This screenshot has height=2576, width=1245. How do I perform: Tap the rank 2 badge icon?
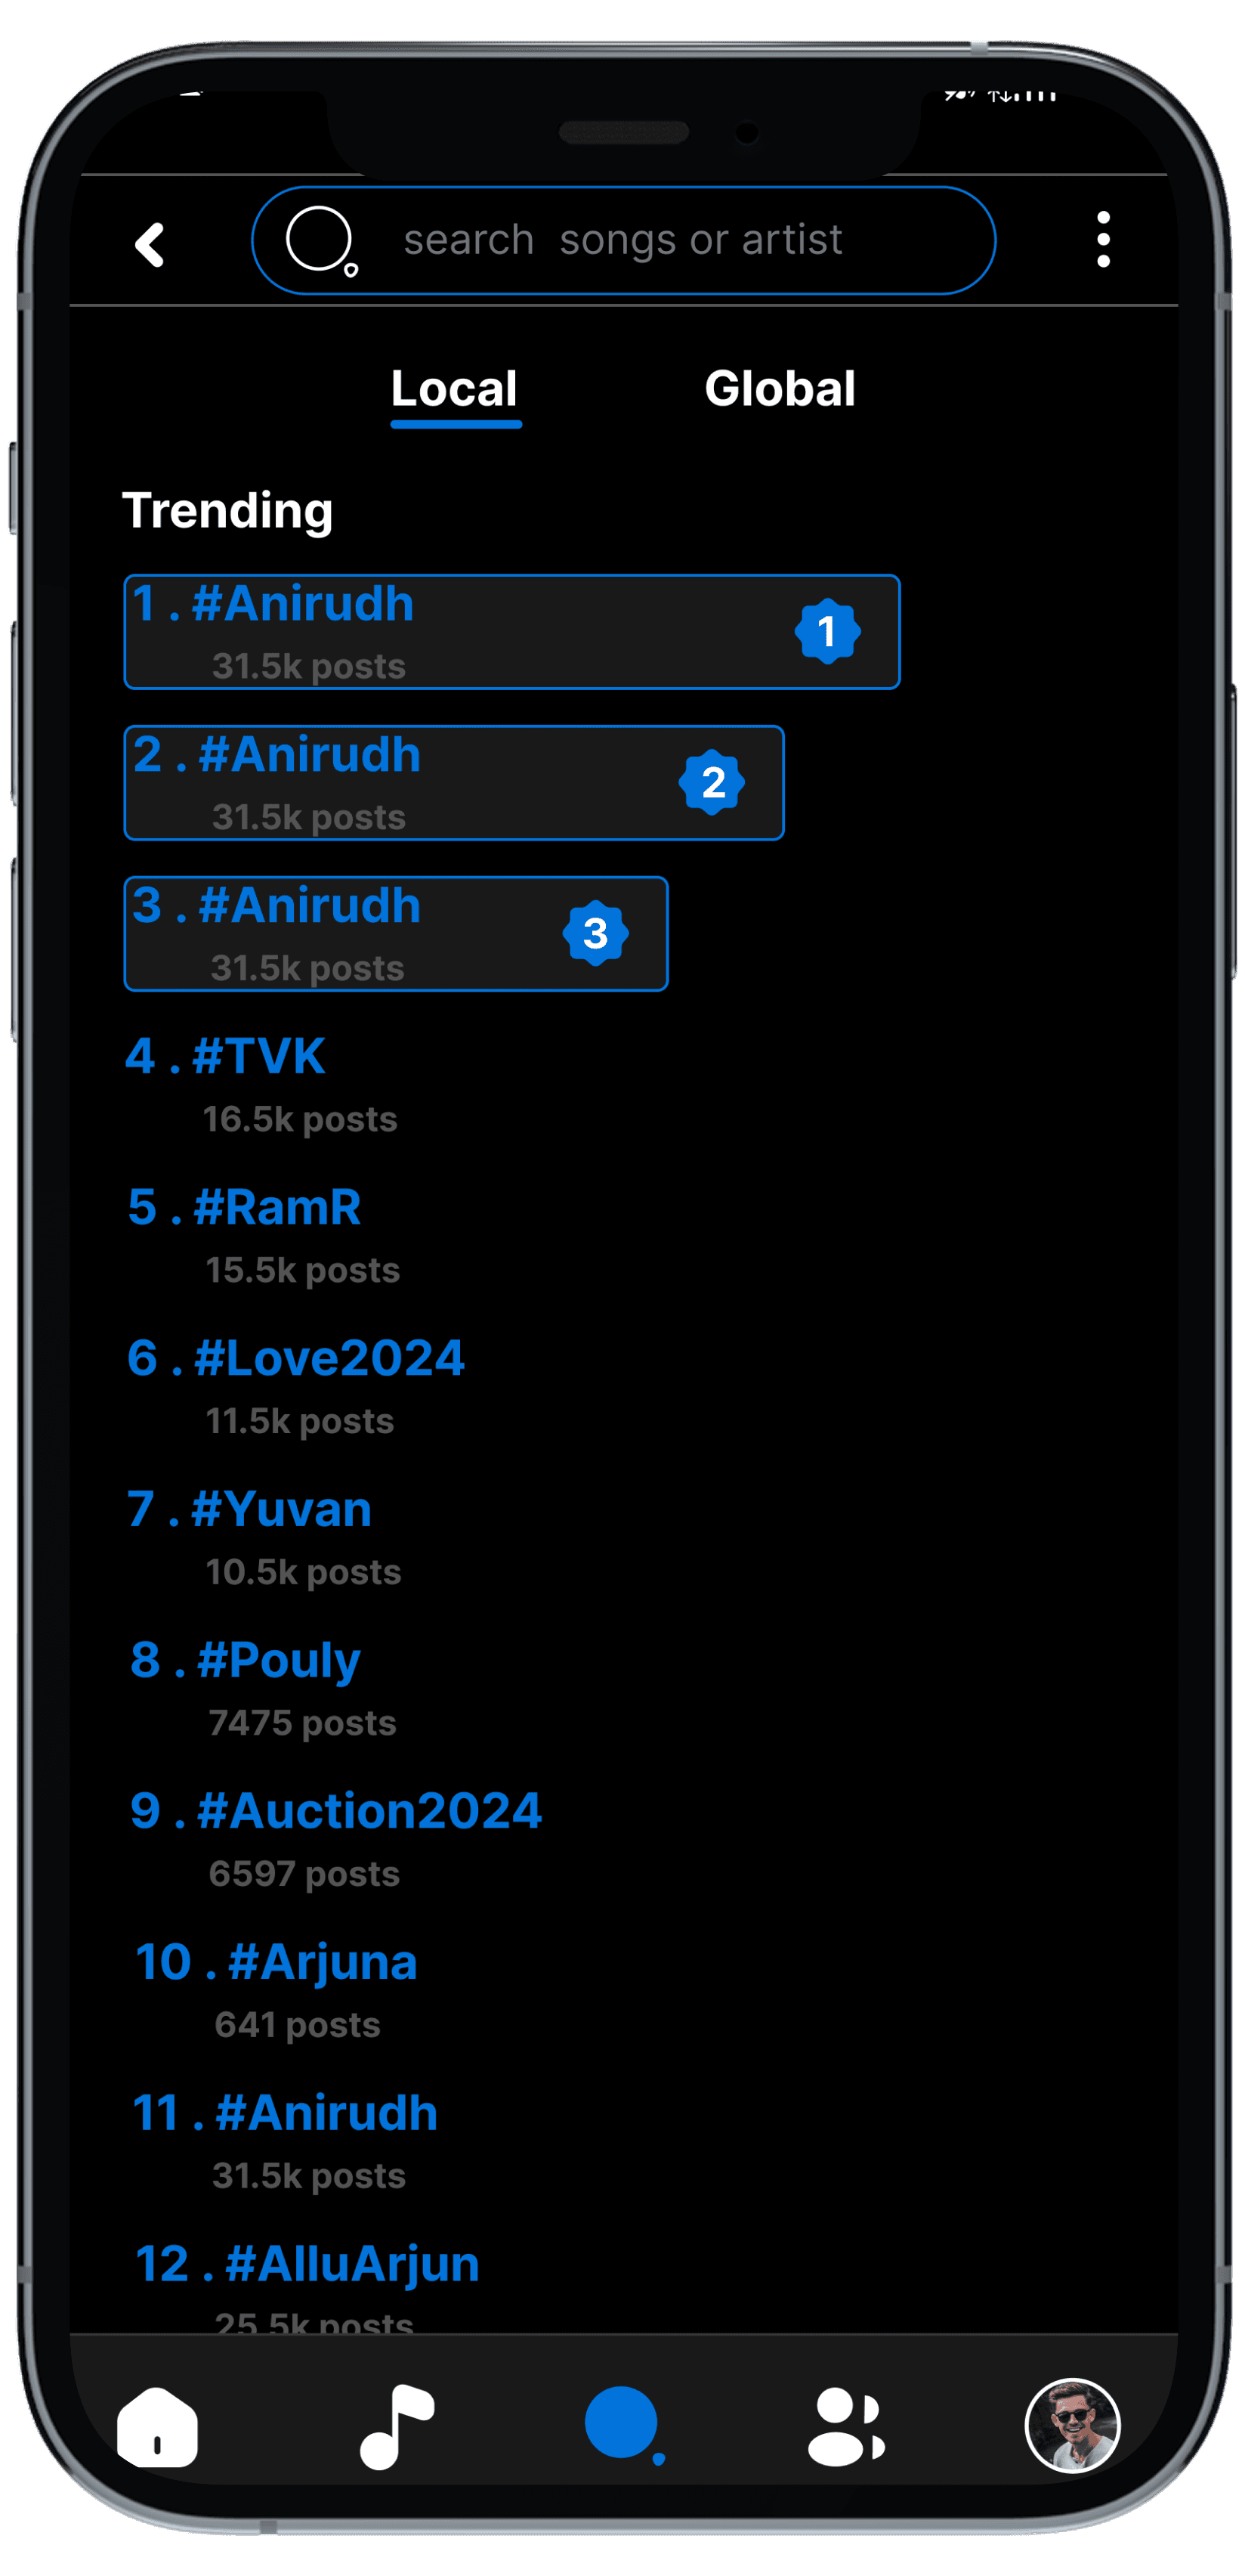click(712, 782)
